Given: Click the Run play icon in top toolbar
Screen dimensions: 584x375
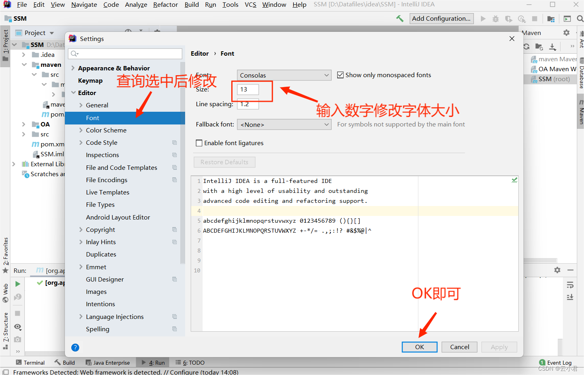Looking at the screenshot, I should pyautogui.click(x=483, y=19).
